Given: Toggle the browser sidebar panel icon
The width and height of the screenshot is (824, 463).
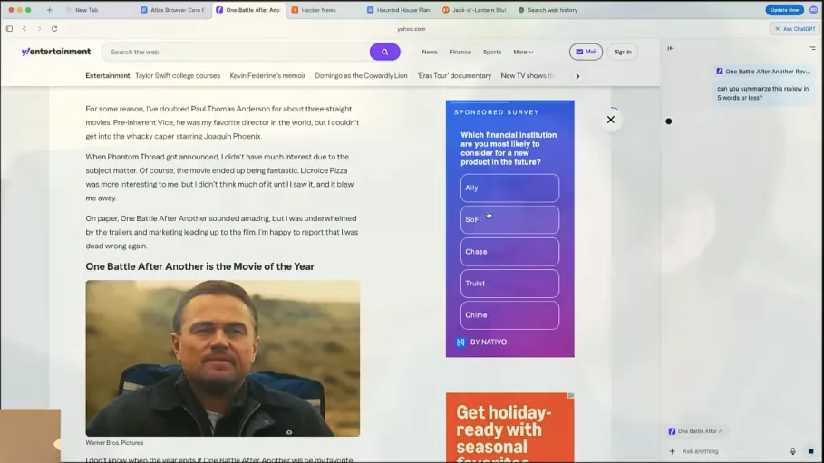Looking at the screenshot, I should click(x=10, y=29).
